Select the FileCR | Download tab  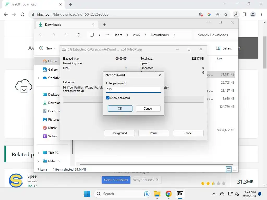click(x=33, y=4)
